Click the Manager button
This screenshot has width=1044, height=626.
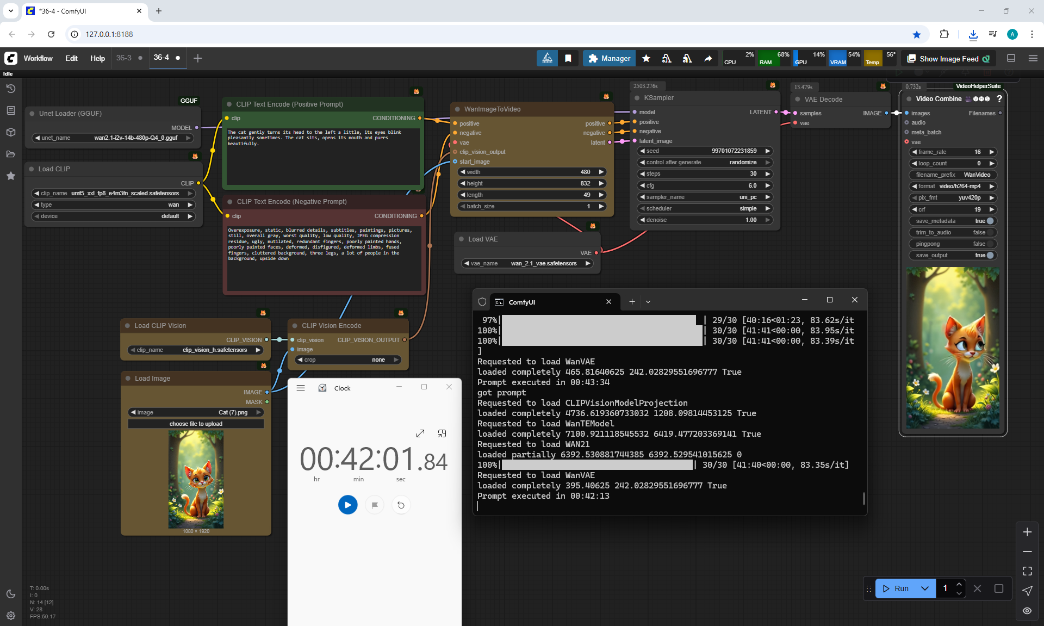click(x=609, y=58)
